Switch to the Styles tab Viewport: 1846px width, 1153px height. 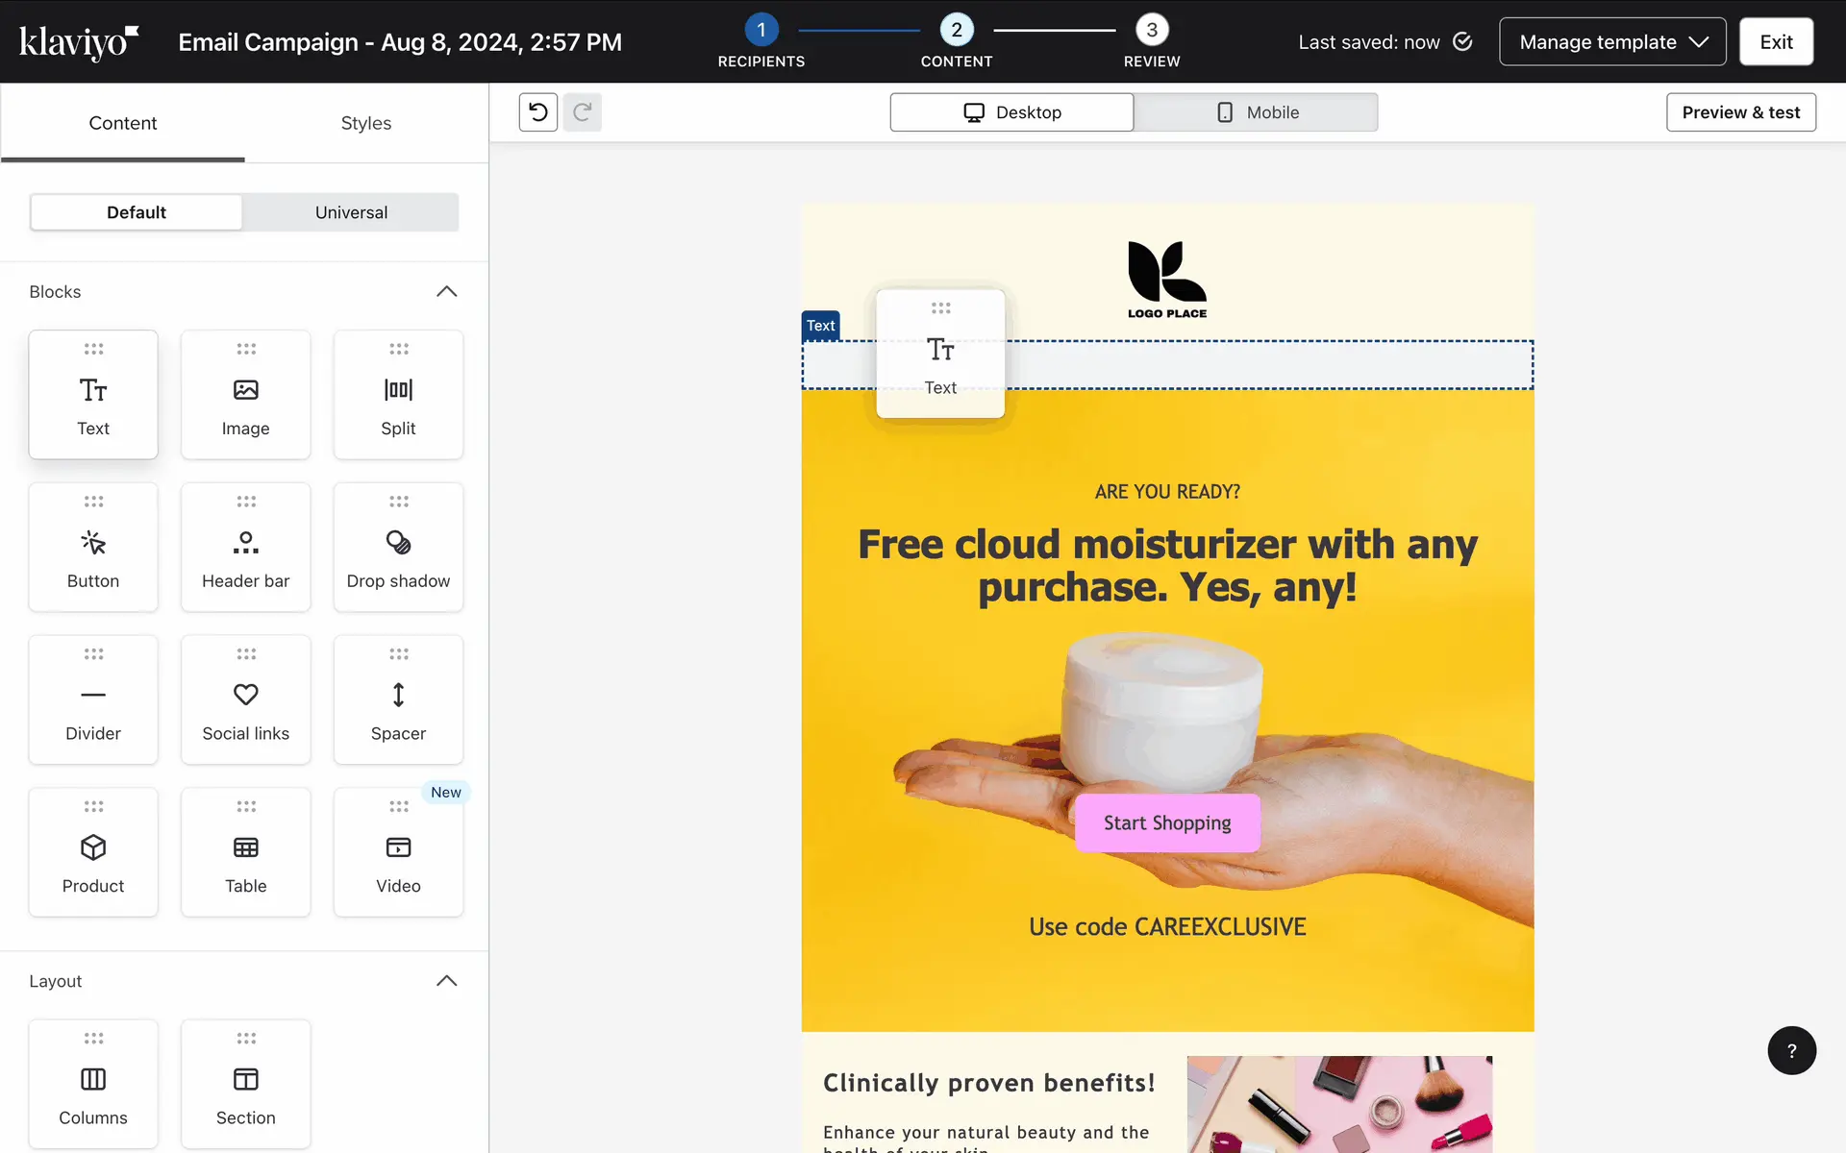pyautogui.click(x=365, y=123)
